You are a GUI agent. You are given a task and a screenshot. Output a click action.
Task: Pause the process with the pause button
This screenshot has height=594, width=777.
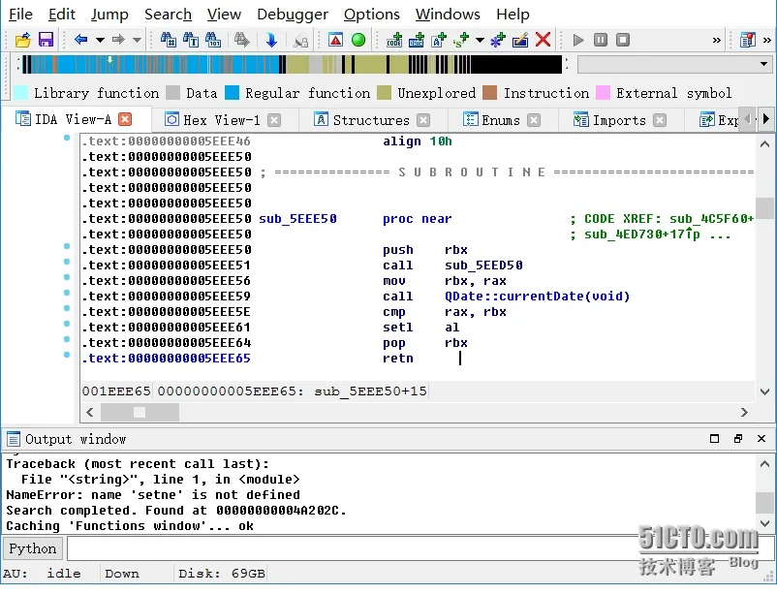[x=601, y=40]
